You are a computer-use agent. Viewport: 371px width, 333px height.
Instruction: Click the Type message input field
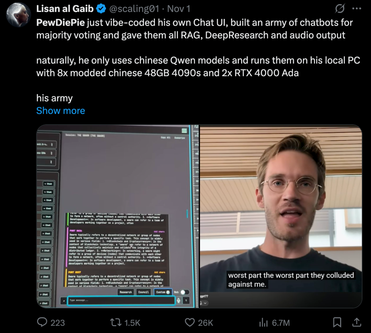(x=121, y=300)
